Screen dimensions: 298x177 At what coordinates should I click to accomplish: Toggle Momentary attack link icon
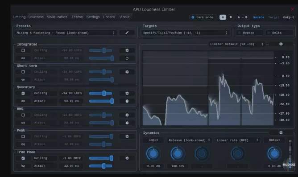coord(23,101)
